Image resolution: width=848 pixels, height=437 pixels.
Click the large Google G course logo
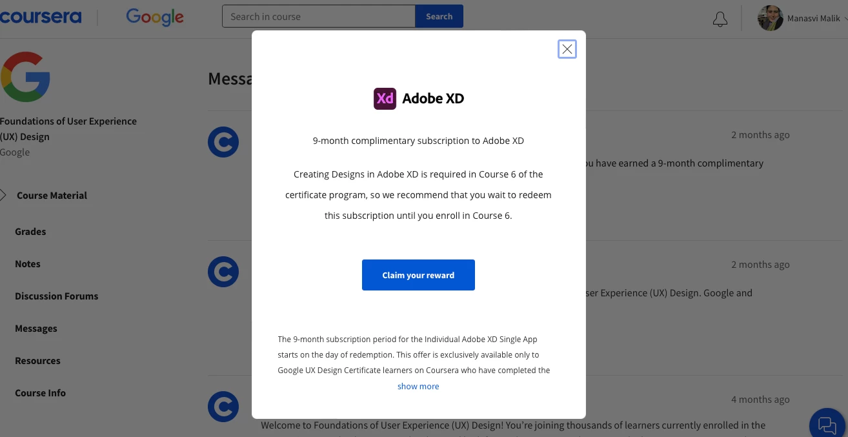(25, 77)
